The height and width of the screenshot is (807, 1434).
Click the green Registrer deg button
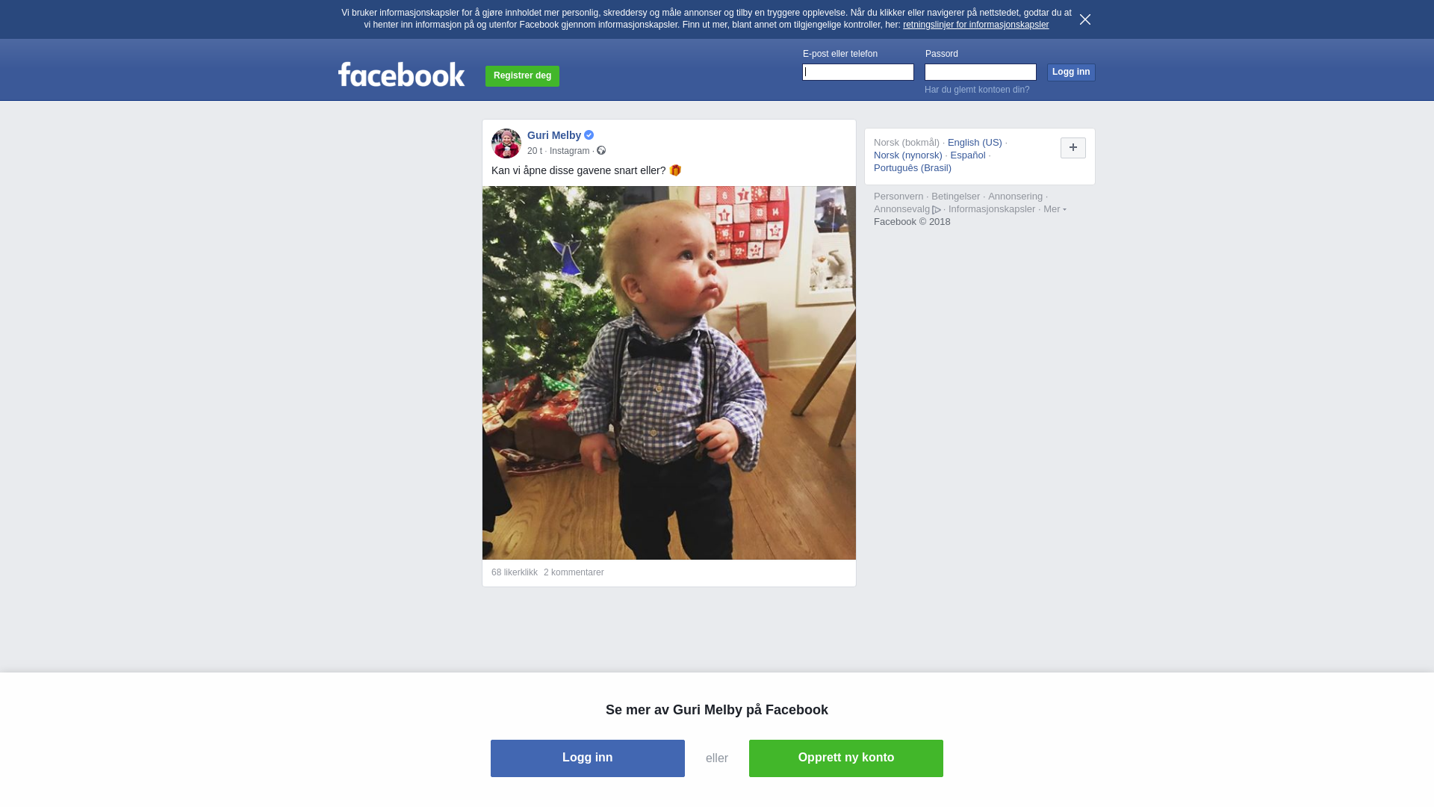click(522, 75)
